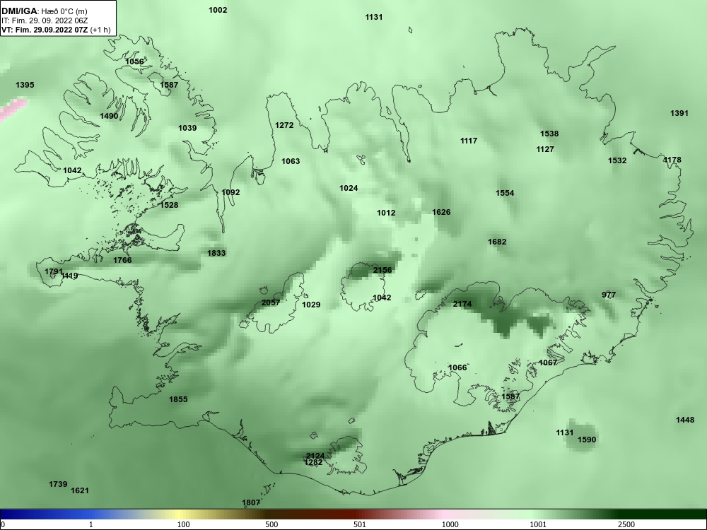Click the IT initial time line
Viewport: 707px width, 530px height.
tap(45, 20)
